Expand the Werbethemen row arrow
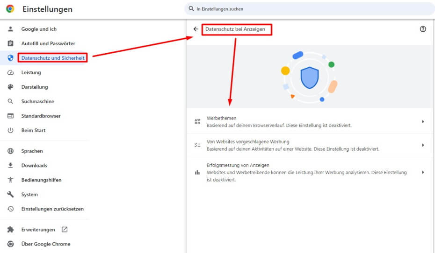The image size is (435, 253). point(423,121)
